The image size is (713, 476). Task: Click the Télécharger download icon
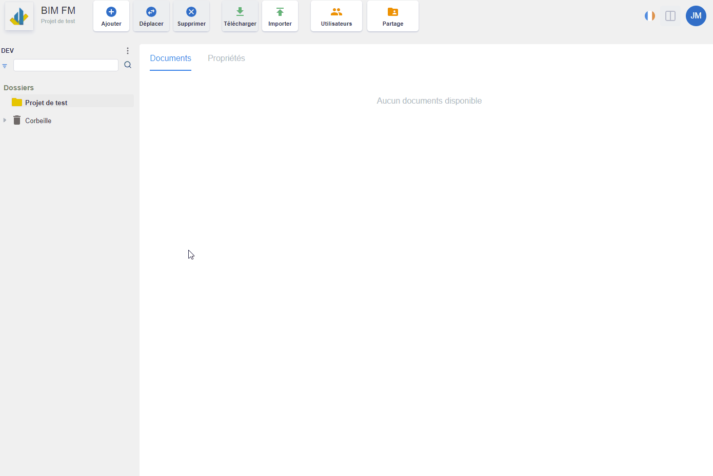tap(240, 12)
